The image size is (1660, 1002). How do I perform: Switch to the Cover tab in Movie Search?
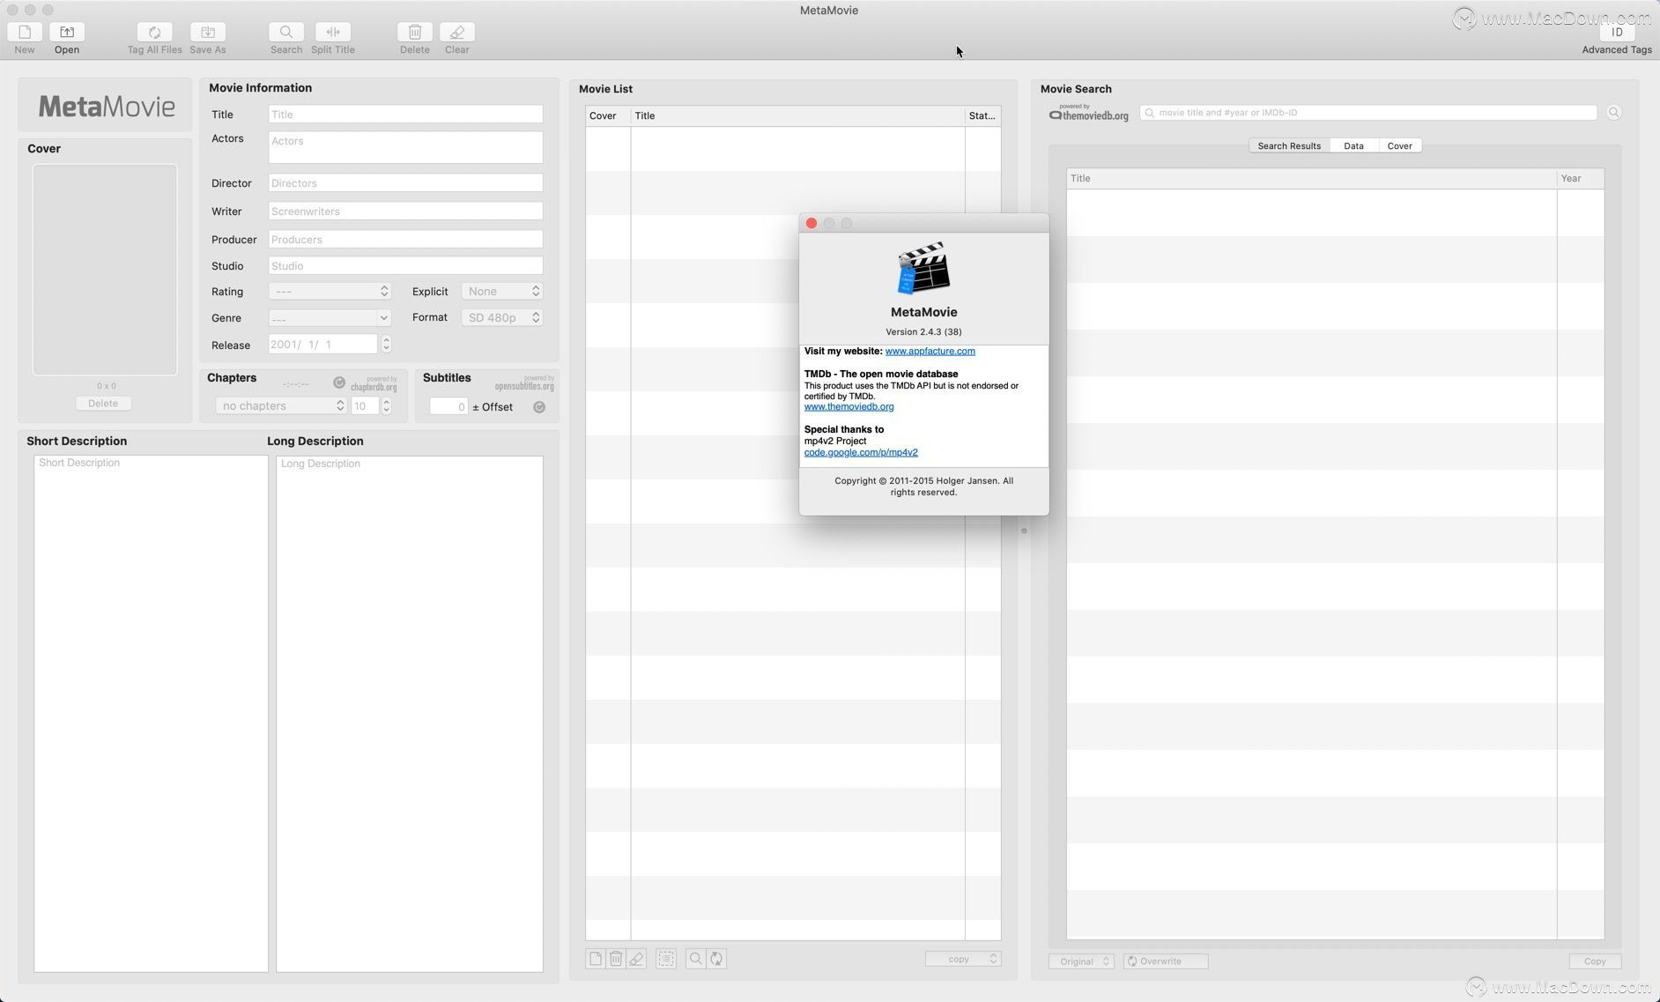click(1400, 146)
